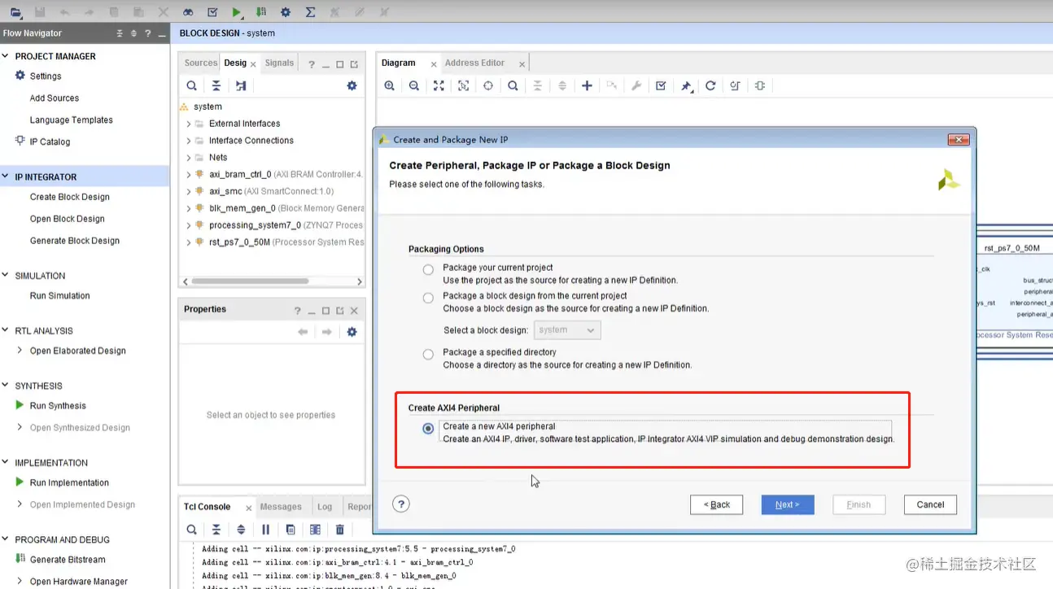
Task: Open IP Catalog
Action: pos(50,142)
